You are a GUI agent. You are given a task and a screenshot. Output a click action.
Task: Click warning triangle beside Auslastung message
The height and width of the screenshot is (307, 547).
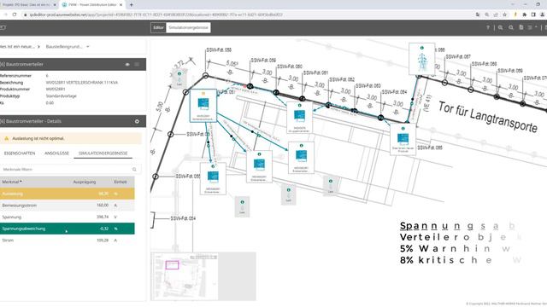(6, 138)
